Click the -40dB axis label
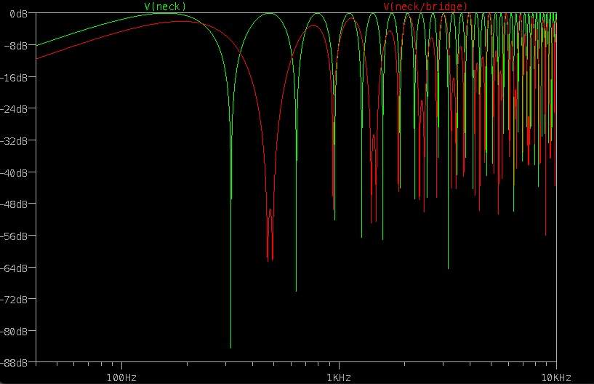Screen dimensions: 594x384 [x=14, y=173]
